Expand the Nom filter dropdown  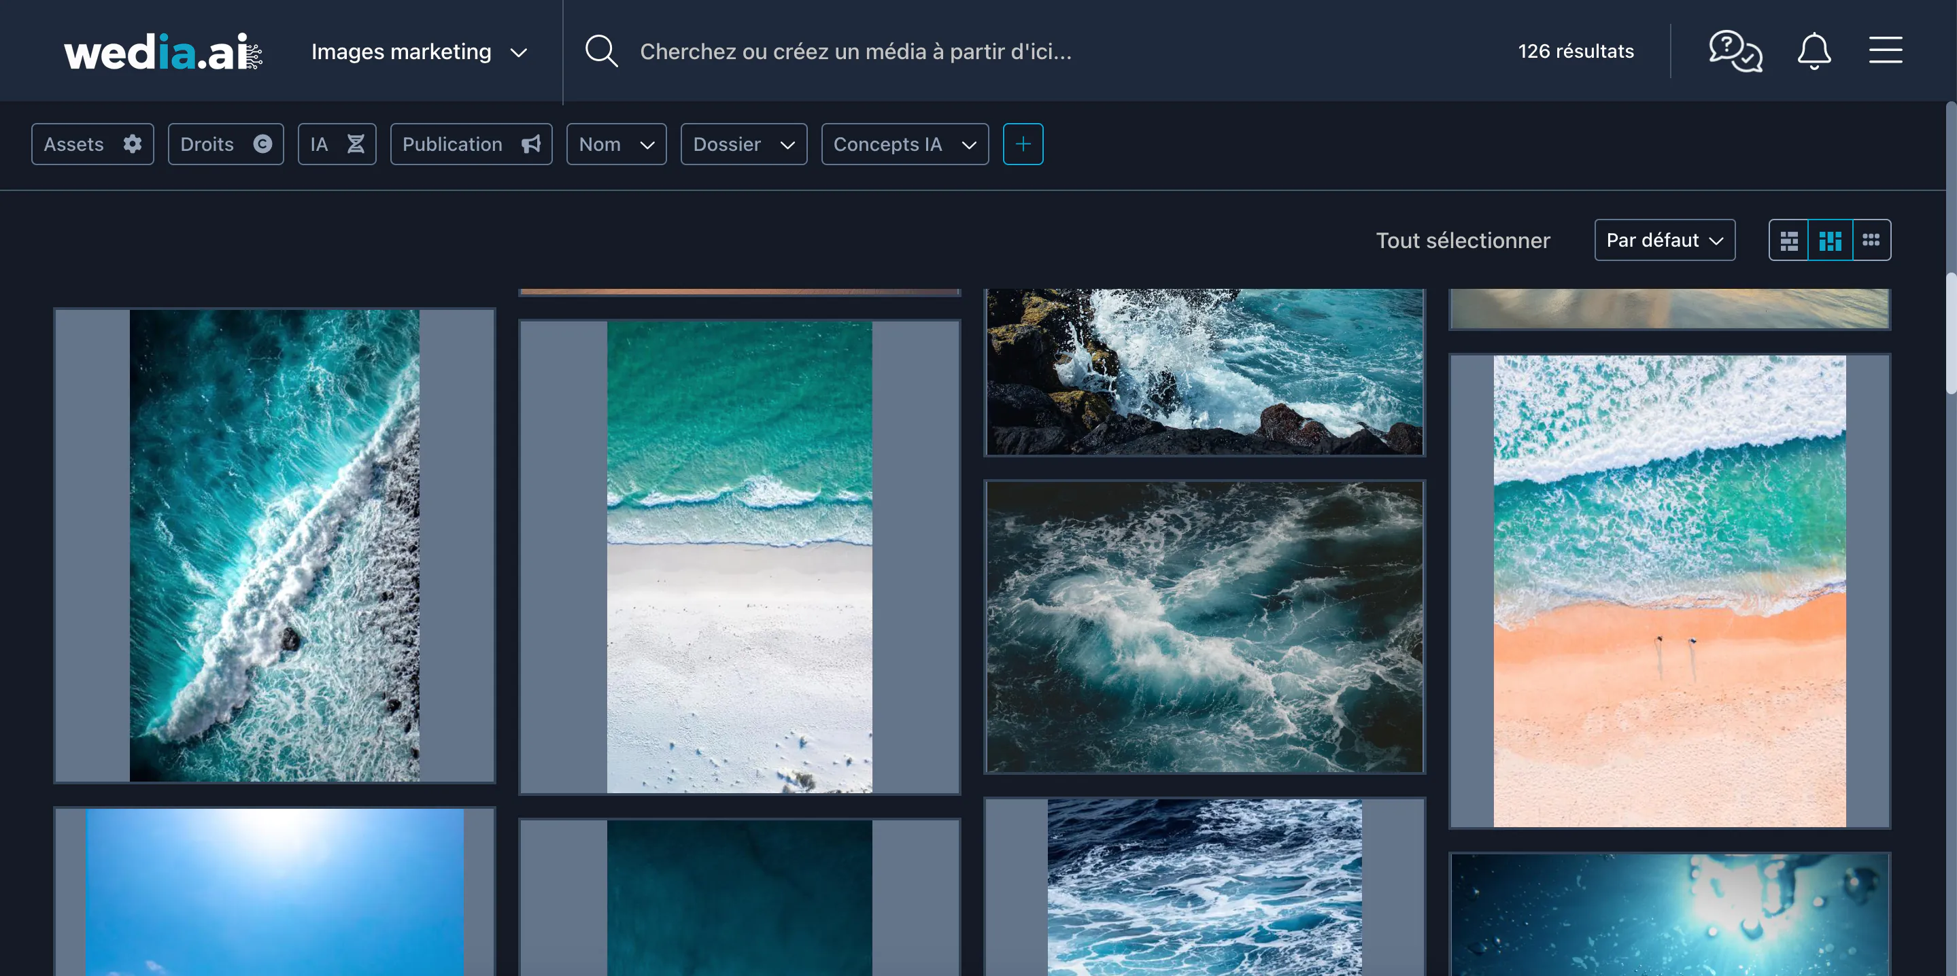[615, 144]
